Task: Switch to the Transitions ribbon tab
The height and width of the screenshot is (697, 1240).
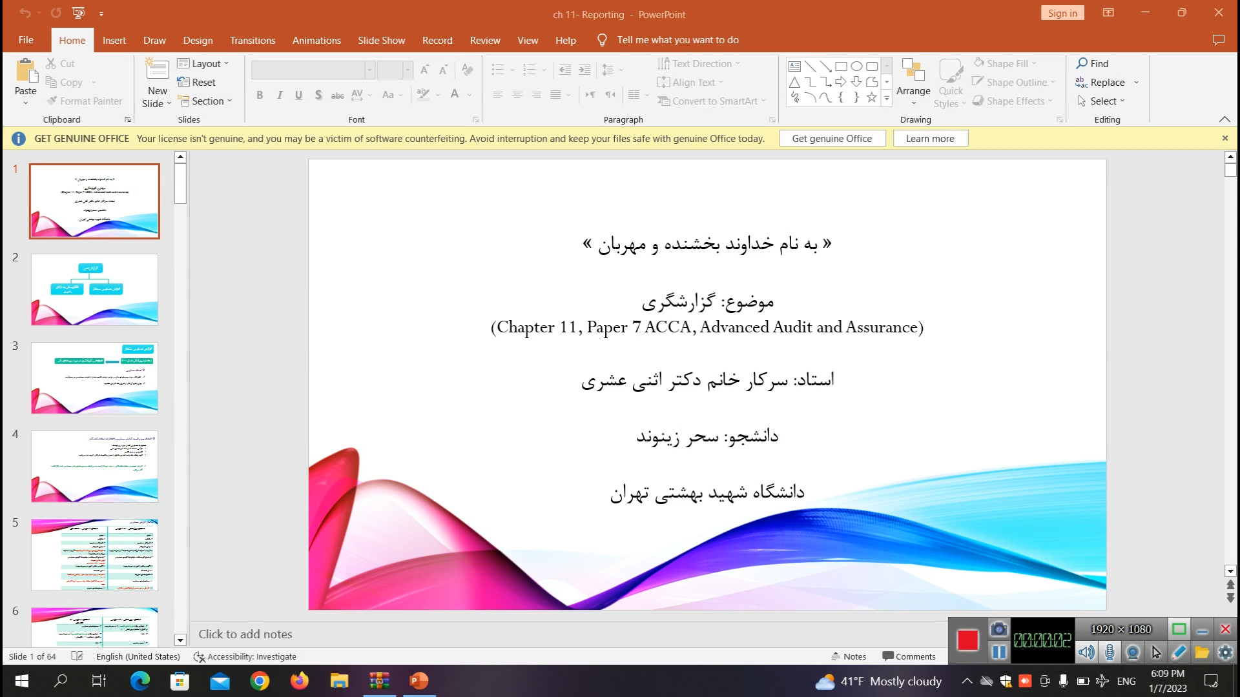Action: click(253, 40)
